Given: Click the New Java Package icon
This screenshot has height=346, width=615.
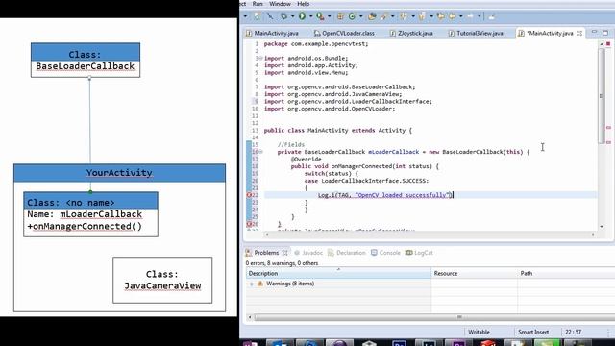Looking at the screenshot, I should tap(340, 16).
